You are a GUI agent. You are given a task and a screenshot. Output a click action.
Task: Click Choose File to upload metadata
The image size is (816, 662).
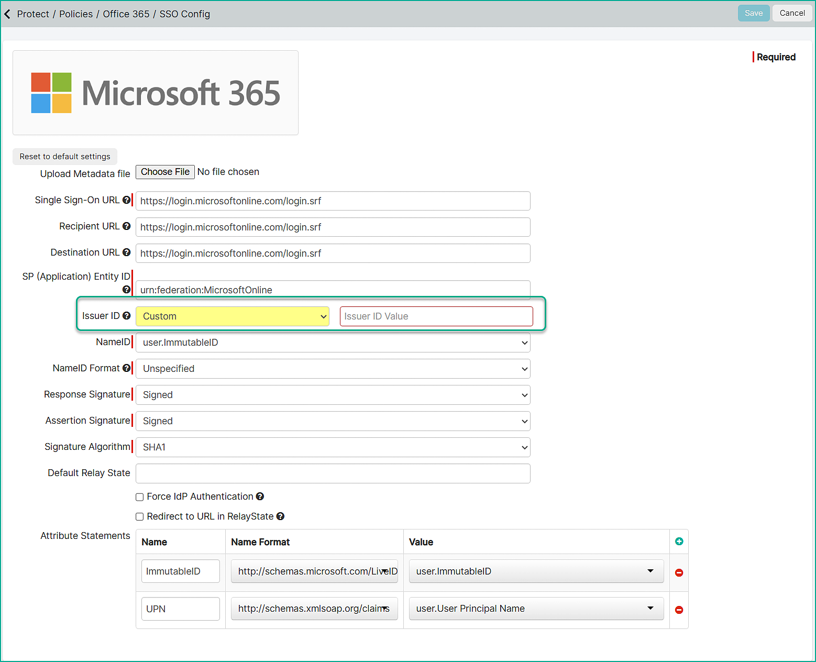[165, 172]
